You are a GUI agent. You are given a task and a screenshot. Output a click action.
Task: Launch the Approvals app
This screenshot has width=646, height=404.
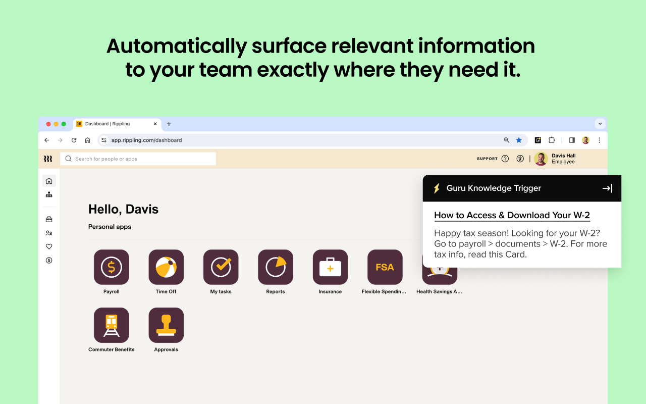point(166,325)
